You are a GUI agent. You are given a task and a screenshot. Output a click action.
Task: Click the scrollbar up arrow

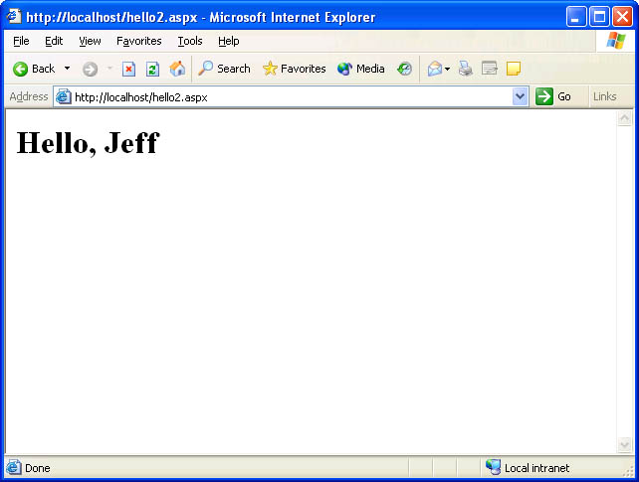click(x=624, y=118)
